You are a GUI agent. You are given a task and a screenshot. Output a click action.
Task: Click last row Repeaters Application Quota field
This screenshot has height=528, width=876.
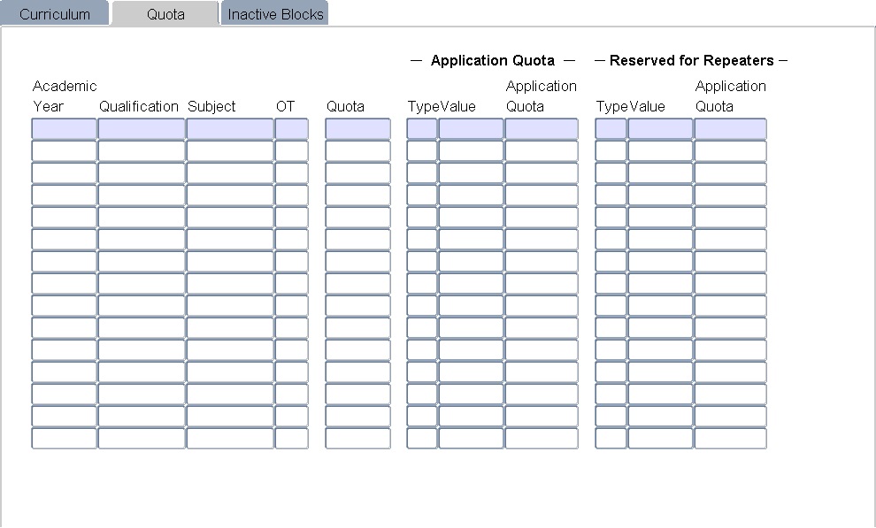click(730, 439)
